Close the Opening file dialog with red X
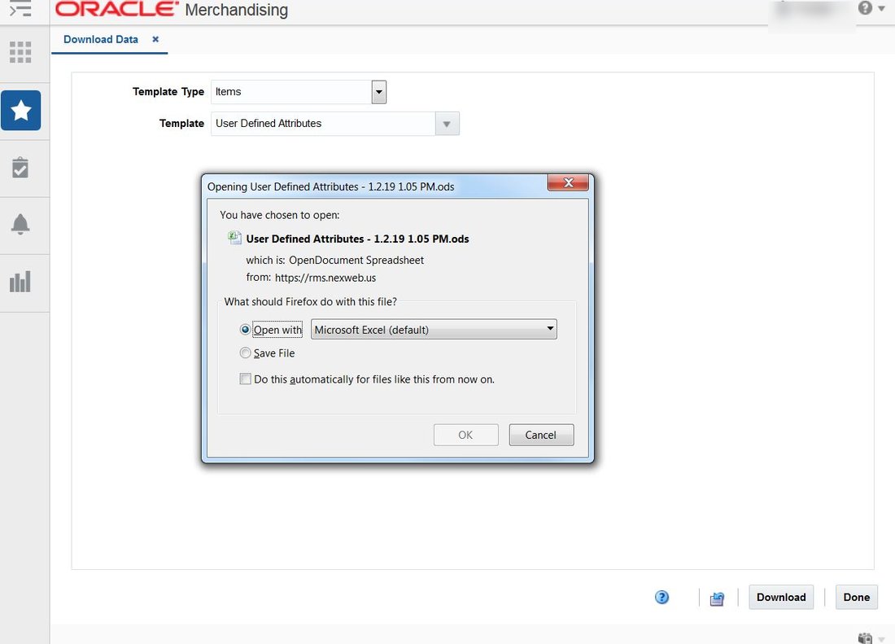The height and width of the screenshot is (644, 895). [568, 182]
